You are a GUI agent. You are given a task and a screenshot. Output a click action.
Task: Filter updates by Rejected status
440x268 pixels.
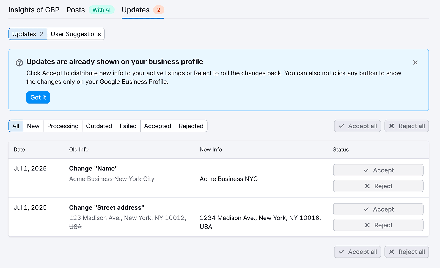tap(191, 126)
